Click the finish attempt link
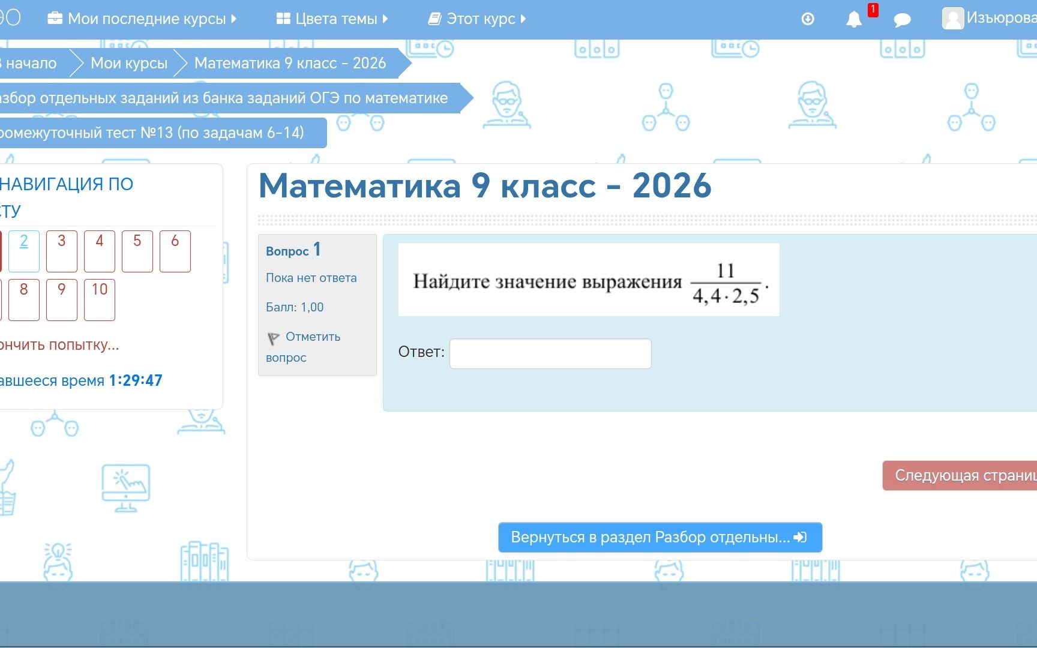 tap(59, 345)
